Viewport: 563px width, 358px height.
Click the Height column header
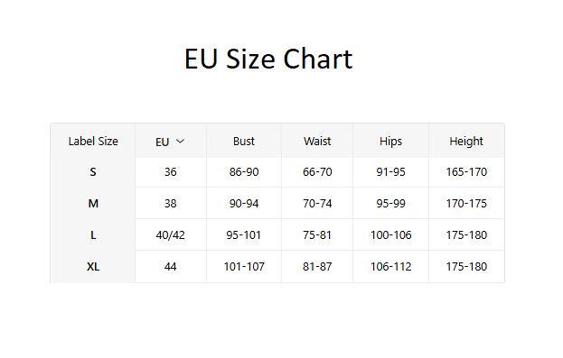[466, 142]
